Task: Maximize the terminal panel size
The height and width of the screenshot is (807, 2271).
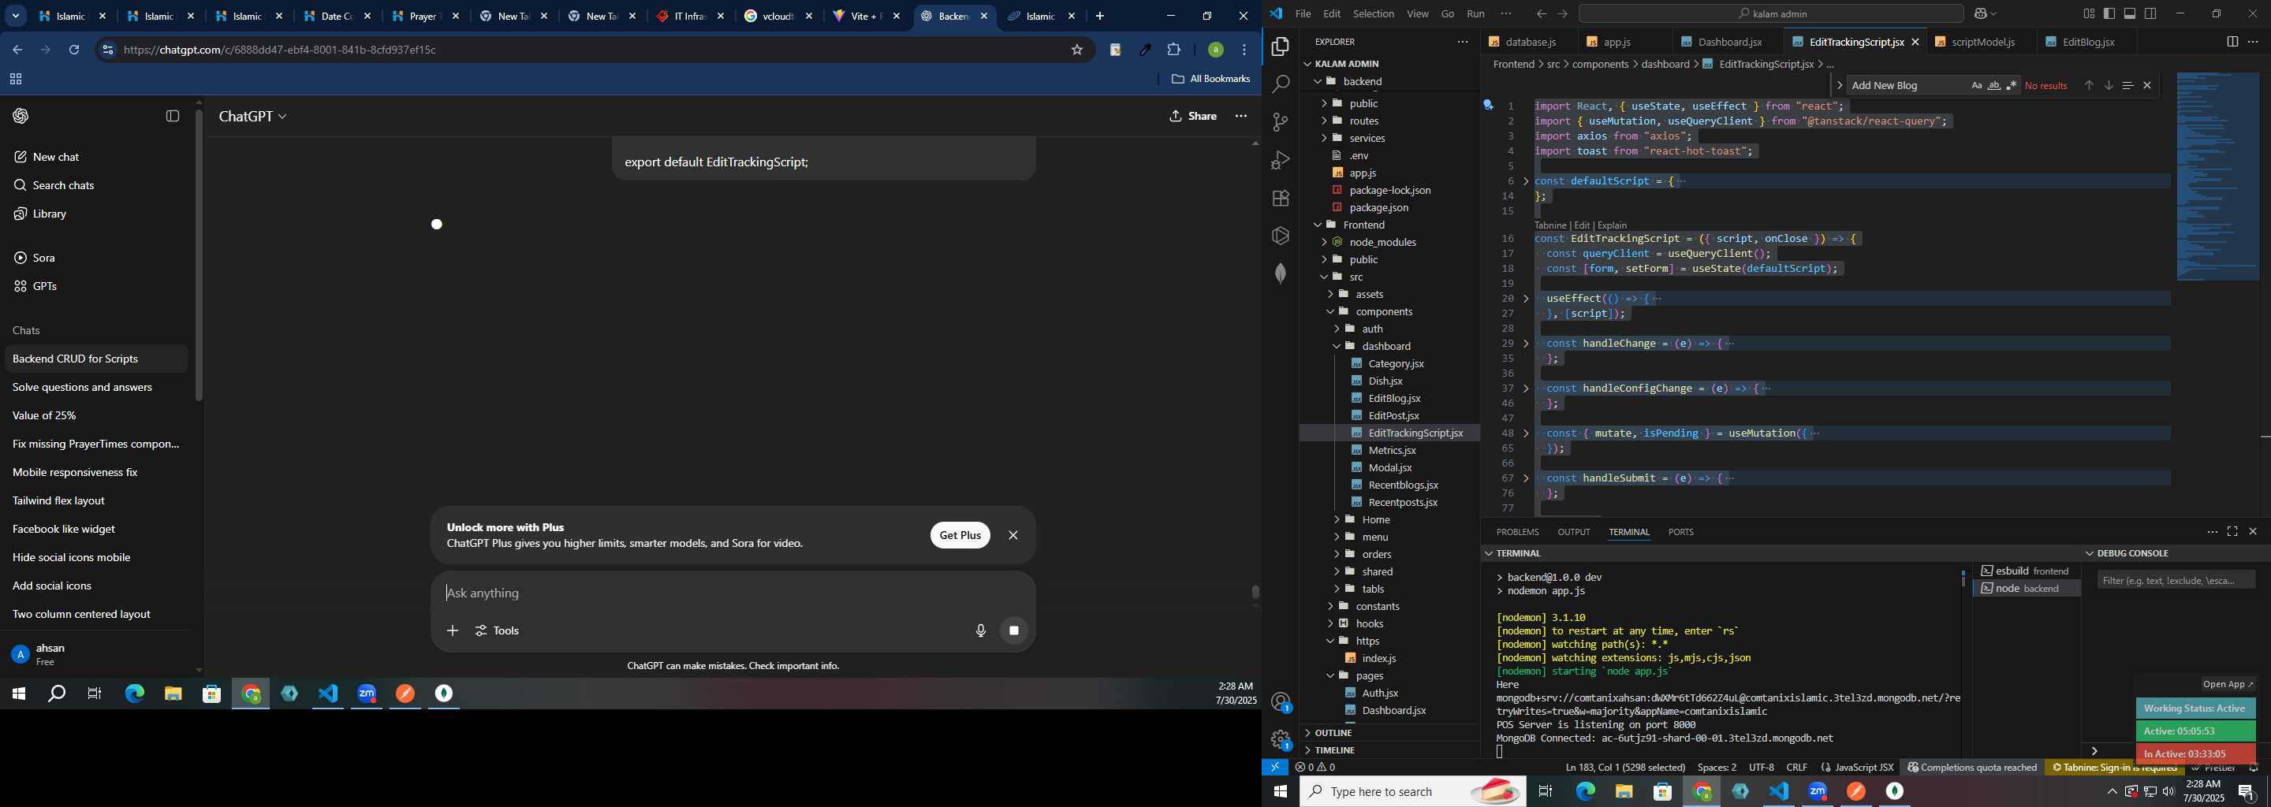Action: [x=2232, y=532]
